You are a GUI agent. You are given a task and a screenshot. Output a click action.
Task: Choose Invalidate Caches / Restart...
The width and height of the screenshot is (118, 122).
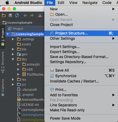pos(74,81)
